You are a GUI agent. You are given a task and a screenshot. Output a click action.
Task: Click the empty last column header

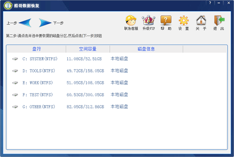tap(204, 49)
